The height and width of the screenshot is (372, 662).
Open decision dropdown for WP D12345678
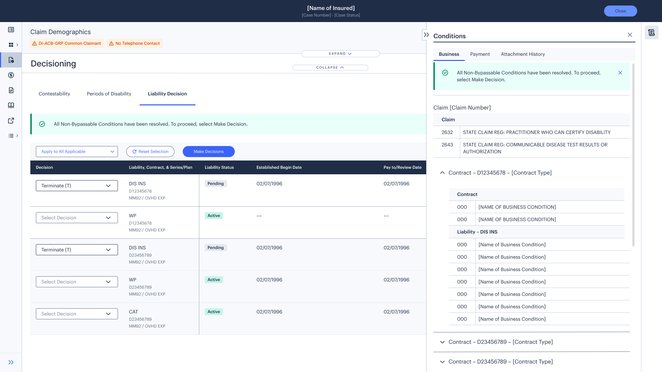(77, 218)
